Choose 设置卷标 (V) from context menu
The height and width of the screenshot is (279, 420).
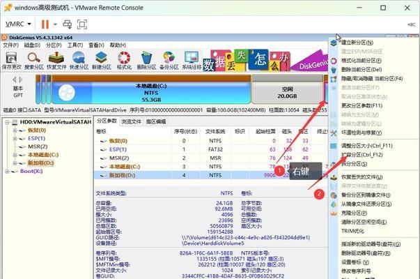click(x=355, y=262)
